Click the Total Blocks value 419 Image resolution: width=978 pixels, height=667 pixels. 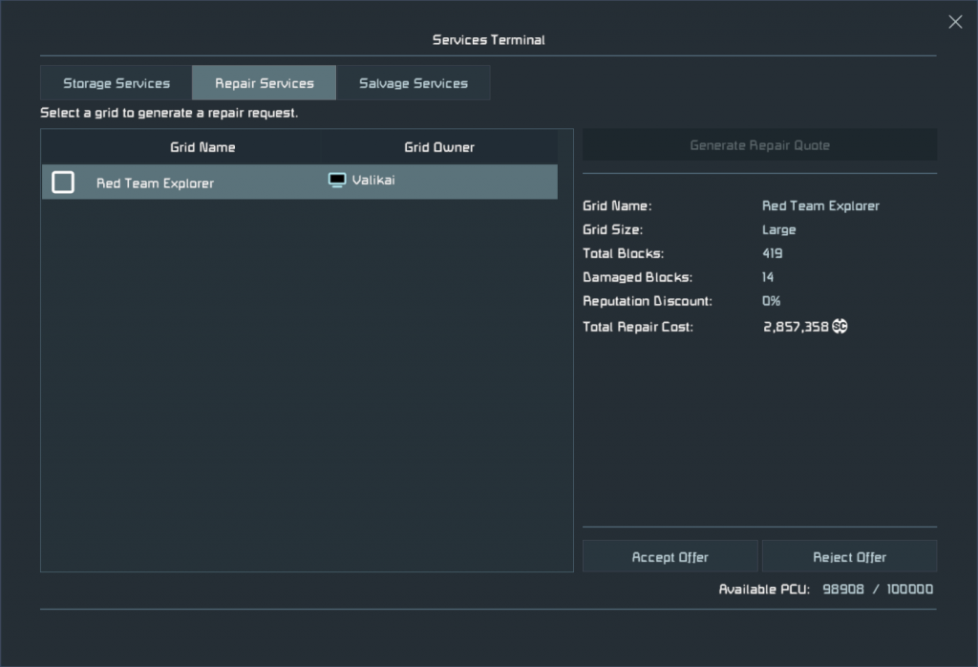(772, 253)
